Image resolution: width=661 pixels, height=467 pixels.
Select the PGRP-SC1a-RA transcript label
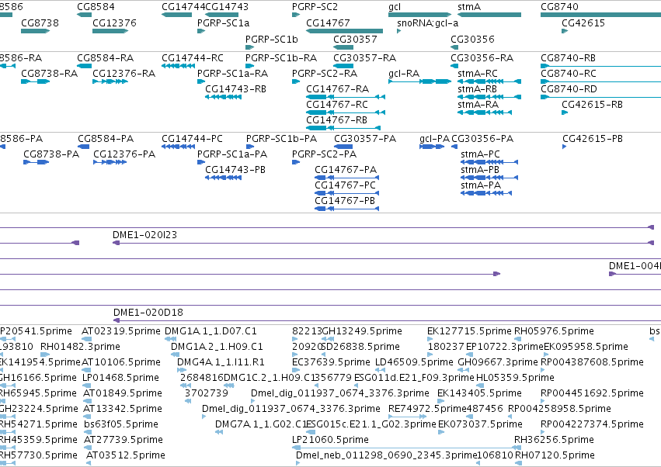point(233,74)
